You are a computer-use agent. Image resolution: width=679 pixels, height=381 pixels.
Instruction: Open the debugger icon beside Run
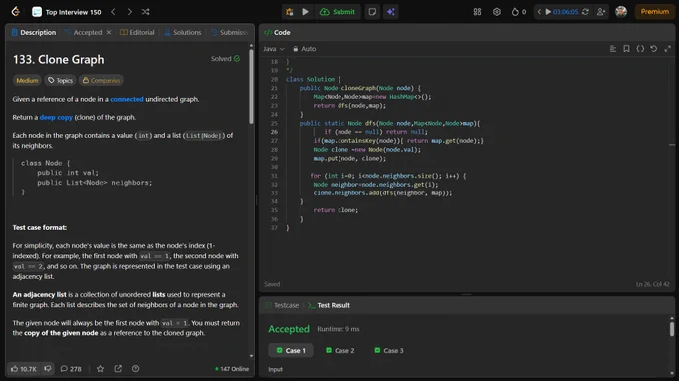(x=289, y=12)
